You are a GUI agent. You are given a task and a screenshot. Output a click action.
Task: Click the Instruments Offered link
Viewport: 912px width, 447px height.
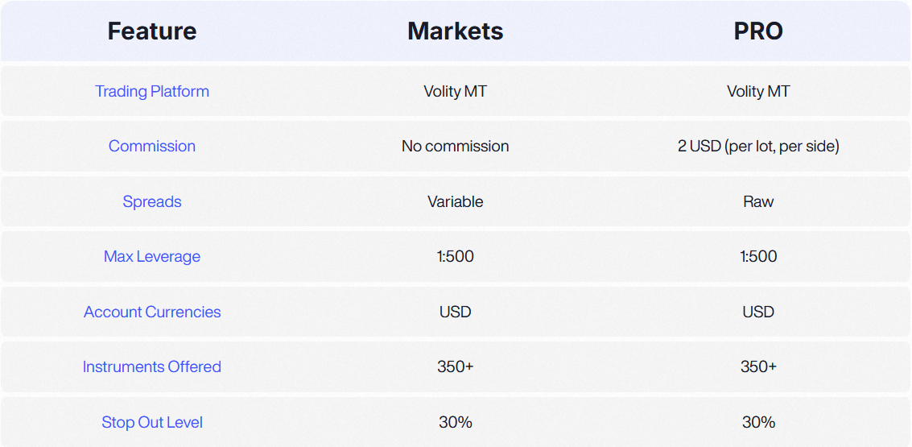[152, 366]
